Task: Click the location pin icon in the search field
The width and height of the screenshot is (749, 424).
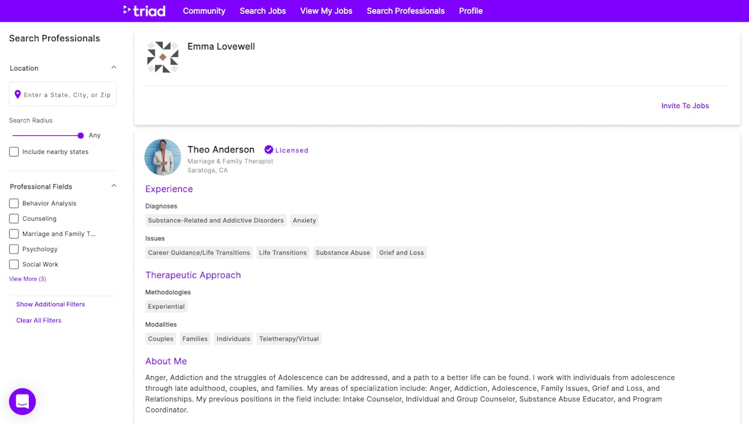Action: [18, 94]
